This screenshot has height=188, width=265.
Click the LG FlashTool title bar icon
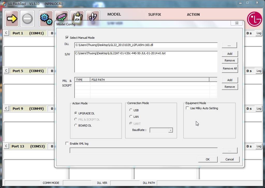[x=4, y=4]
